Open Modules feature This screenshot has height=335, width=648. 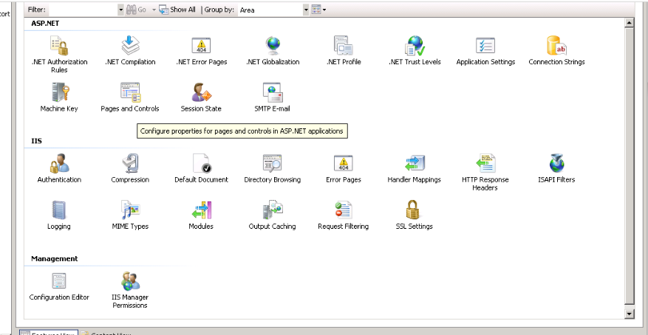pyautogui.click(x=201, y=215)
